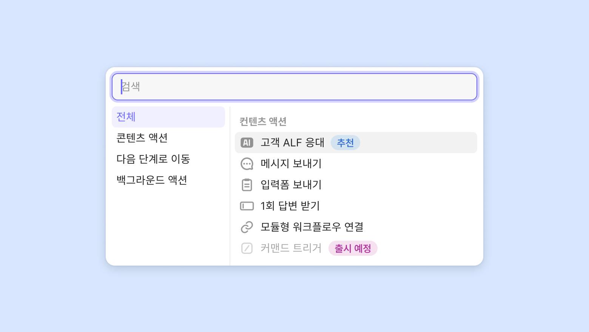Click the 출시 예정 badge
Screen dimensions: 589x332
coord(353,248)
